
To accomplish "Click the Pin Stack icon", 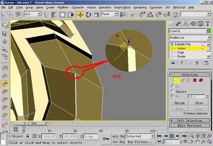I will (173, 63).
